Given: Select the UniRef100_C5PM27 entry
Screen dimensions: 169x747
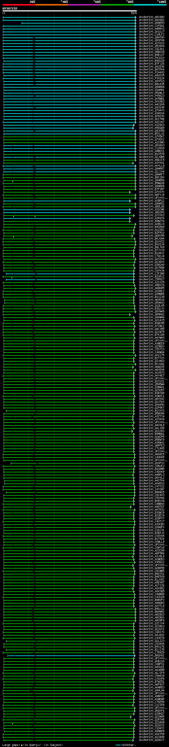Looking at the screenshot, I should pyautogui.click(x=152, y=280).
